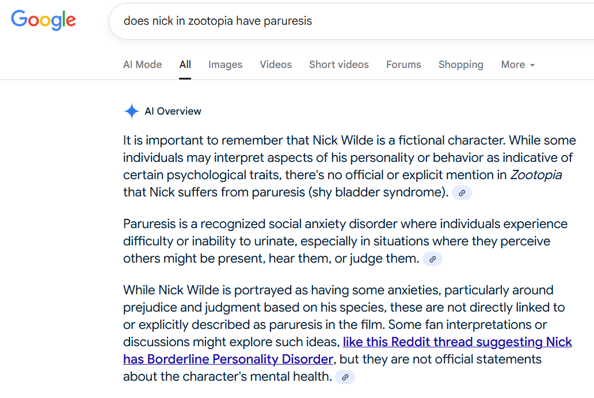Switch to AI Mode tab
Viewport: 594px width, 398px height.
(x=142, y=65)
